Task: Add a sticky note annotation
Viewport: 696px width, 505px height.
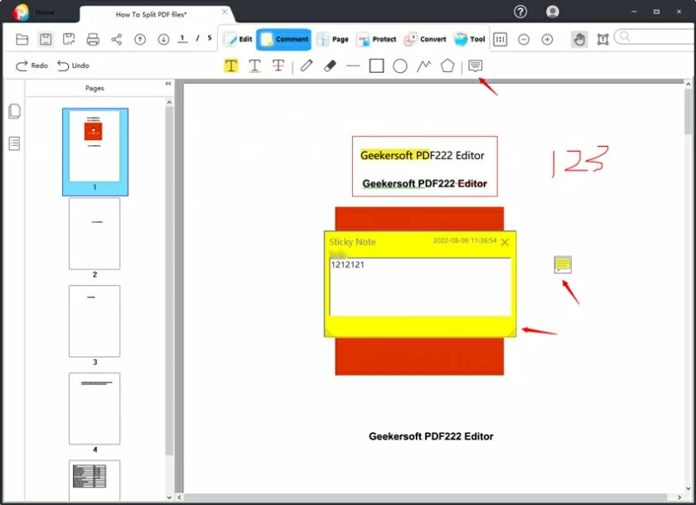Action: click(x=475, y=66)
